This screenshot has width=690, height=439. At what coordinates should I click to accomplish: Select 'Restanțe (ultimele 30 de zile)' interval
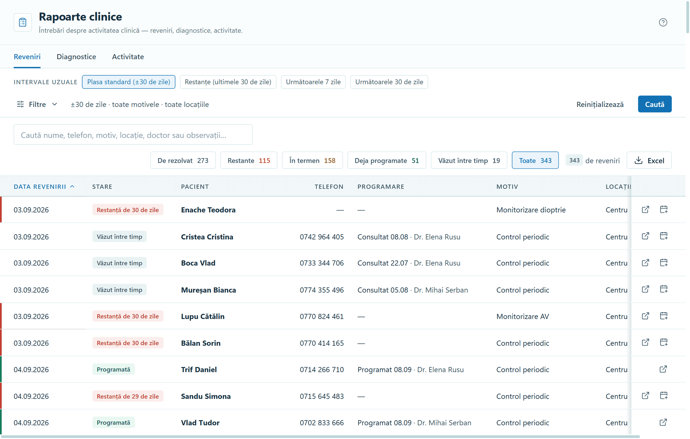pos(228,82)
